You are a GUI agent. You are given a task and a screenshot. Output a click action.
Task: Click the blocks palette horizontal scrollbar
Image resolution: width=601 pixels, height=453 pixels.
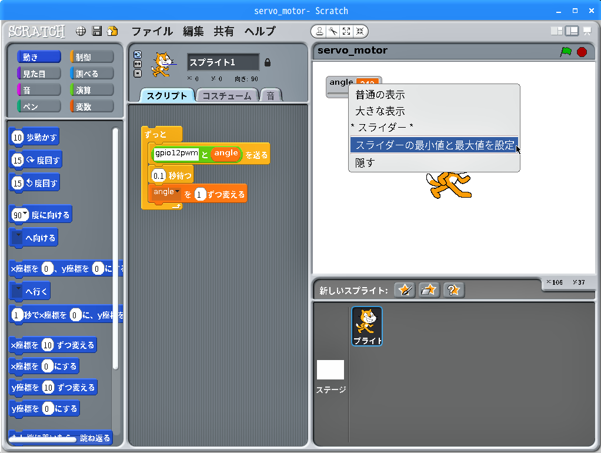click(x=43, y=439)
